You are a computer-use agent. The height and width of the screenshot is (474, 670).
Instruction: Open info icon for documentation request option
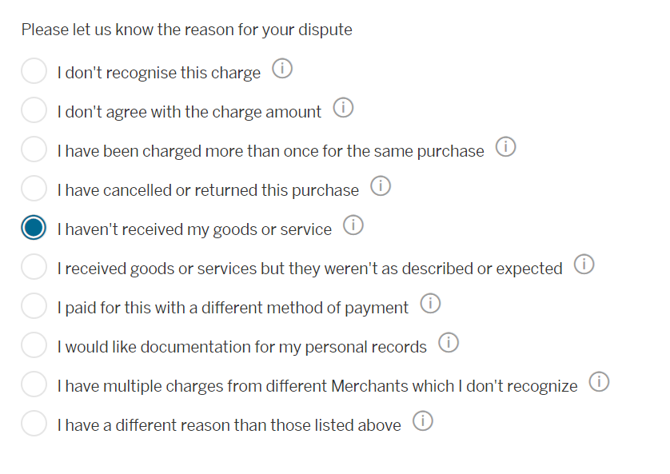(449, 344)
